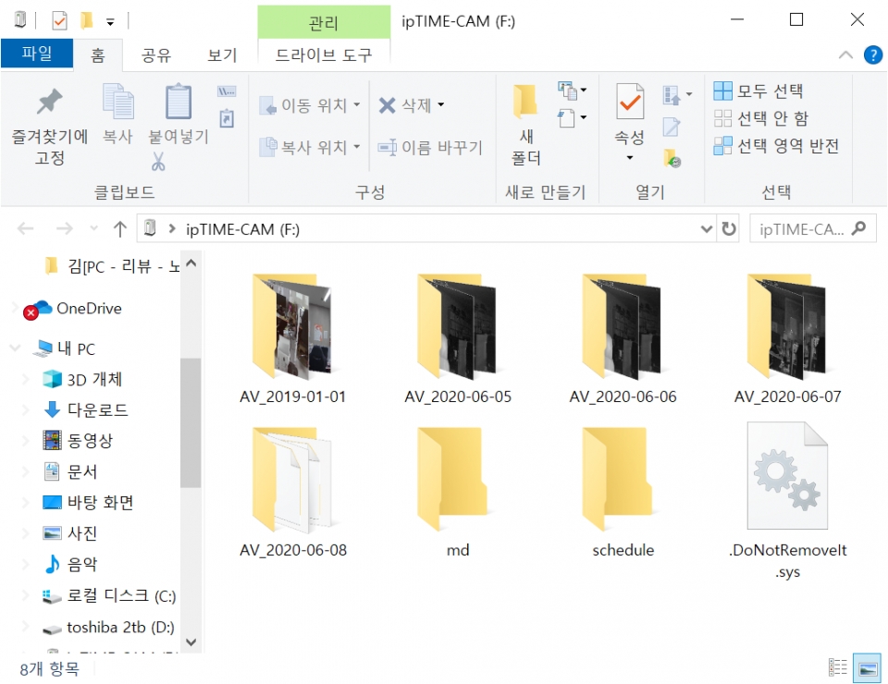The height and width of the screenshot is (684, 888).
Task: Switch to the View ribbon tab
Action: (x=222, y=55)
